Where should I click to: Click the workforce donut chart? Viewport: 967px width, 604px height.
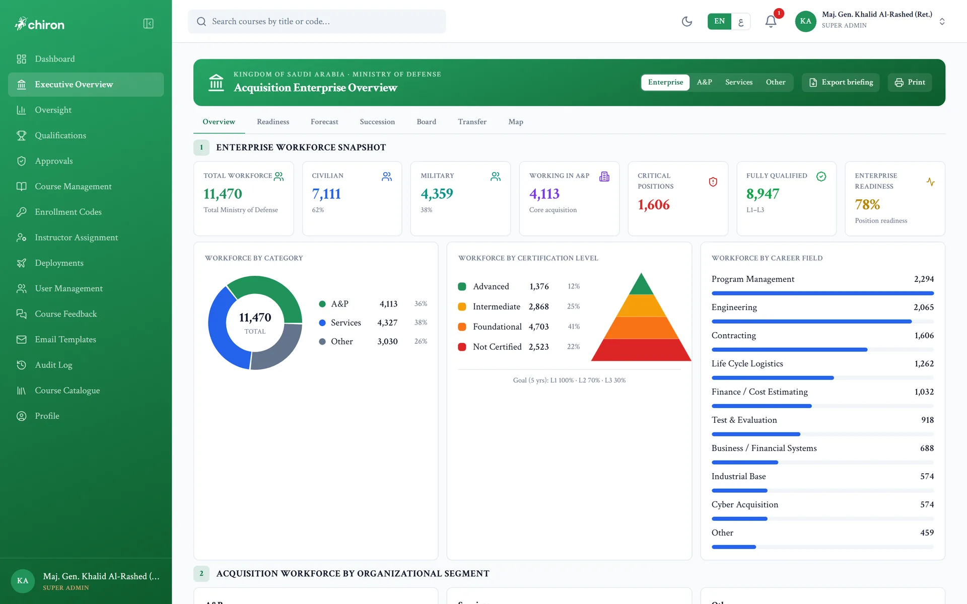pos(255,323)
